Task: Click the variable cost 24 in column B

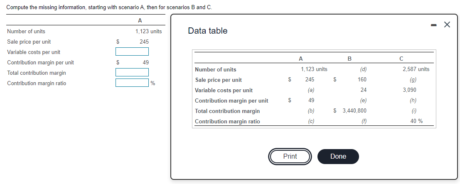Action: pyautogui.click(x=364, y=90)
